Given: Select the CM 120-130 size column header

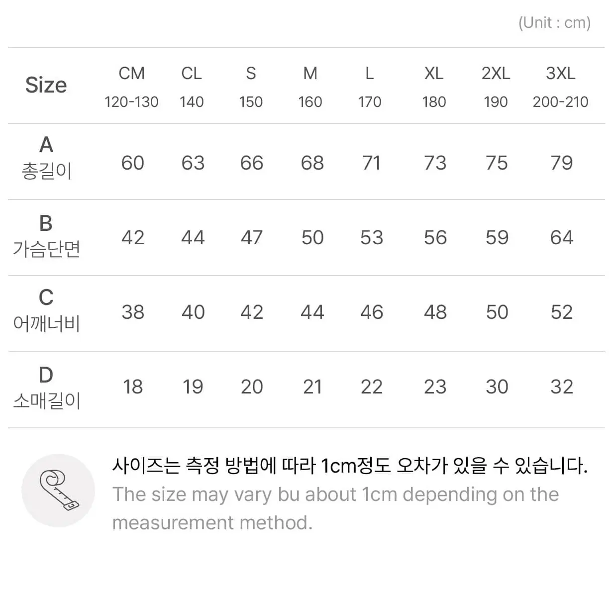Looking at the screenshot, I should pos(131,87).
